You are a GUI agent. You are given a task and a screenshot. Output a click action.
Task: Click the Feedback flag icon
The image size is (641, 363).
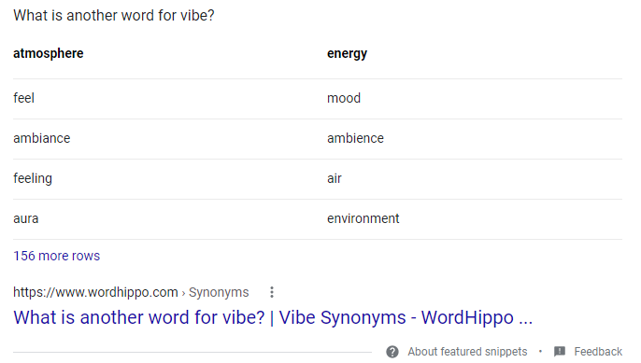point(560,351)
